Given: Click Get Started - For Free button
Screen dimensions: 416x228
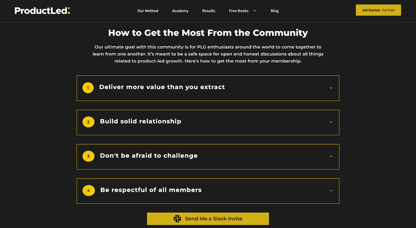Looking at the screenshot, I should (378, 10).
